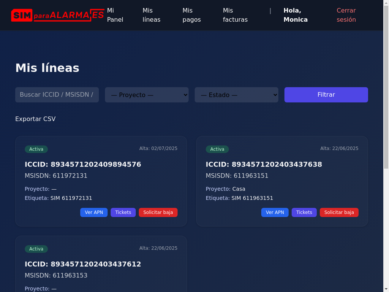Click Alta: 22/06/2025 on card 611963151
389x292 pixels.
pos(339,149)
